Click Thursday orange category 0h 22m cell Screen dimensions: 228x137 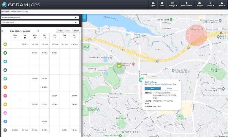click(x=45, y=87)
